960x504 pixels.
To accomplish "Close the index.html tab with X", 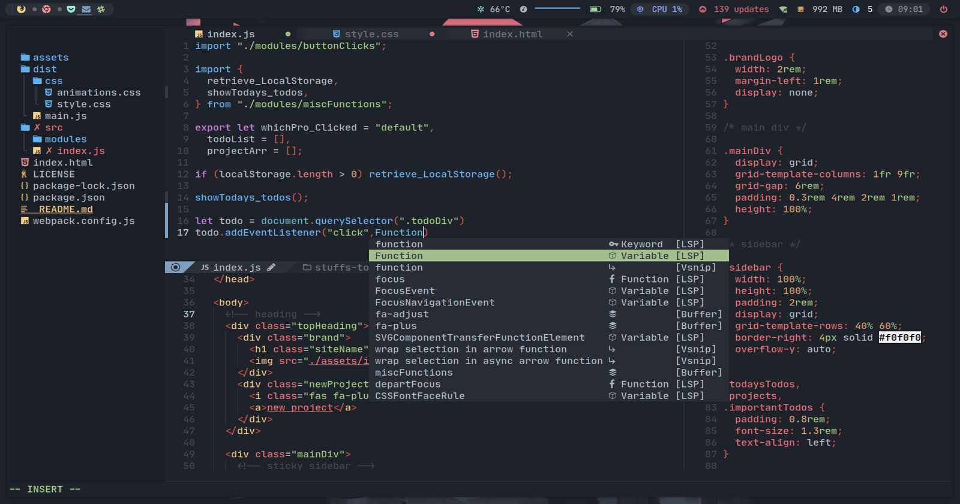I will (570, 34).
